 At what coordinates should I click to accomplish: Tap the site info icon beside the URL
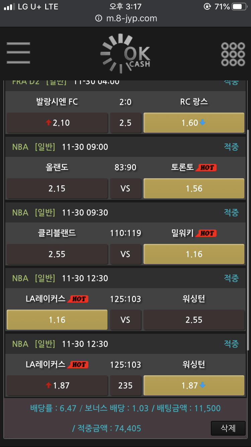98,18
